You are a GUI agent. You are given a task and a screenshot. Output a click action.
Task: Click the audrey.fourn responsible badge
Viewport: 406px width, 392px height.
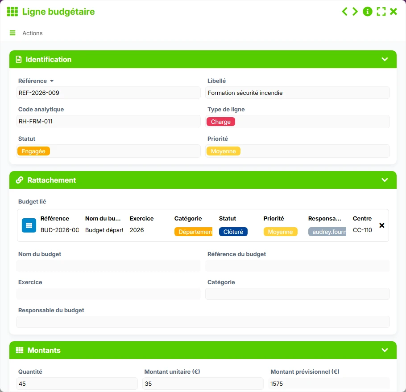[327, 232]
